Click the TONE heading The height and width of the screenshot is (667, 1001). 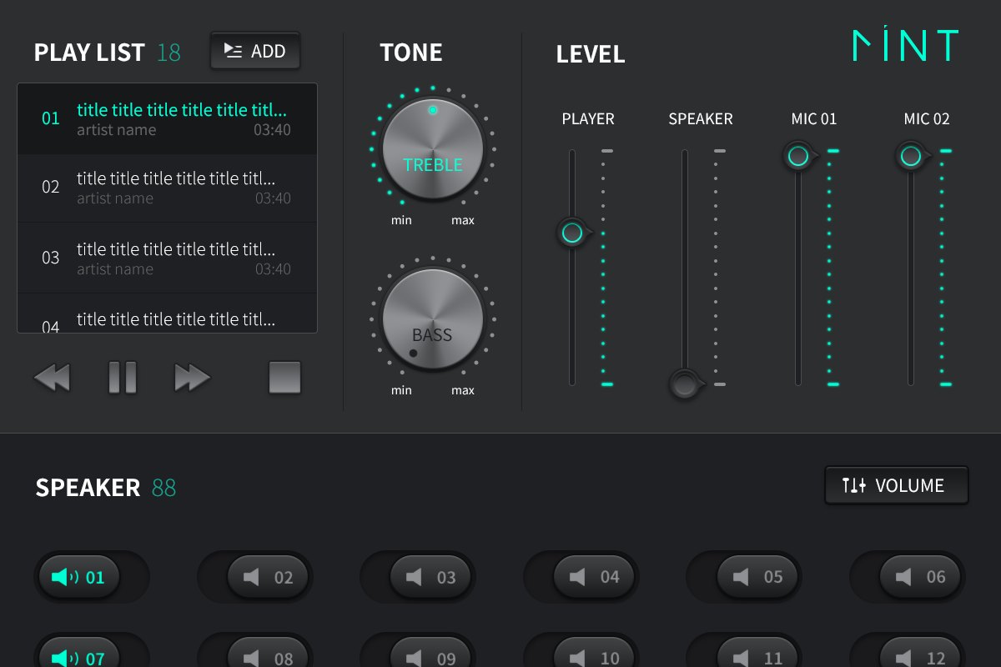(x=411, y=53)
